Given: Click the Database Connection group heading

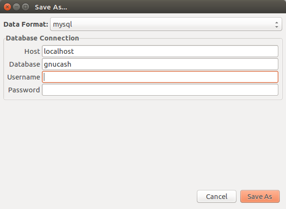Looking at the screenshot, I should (x=42, y=38).
